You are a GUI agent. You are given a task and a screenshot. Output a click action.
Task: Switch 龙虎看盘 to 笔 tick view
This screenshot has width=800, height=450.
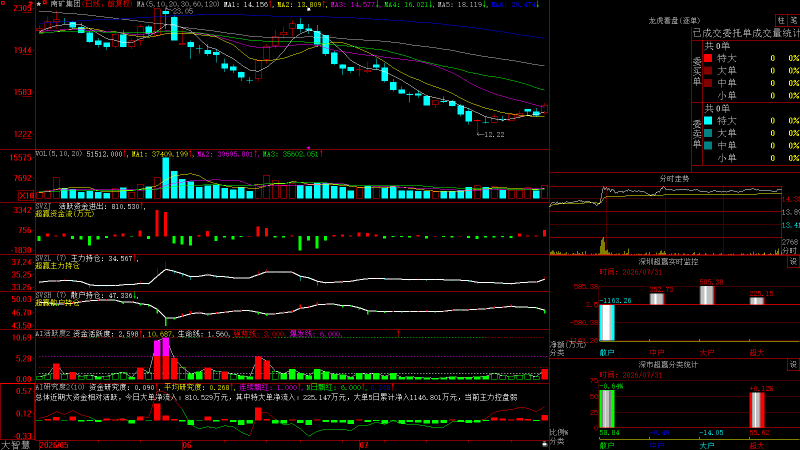point(794,20)
